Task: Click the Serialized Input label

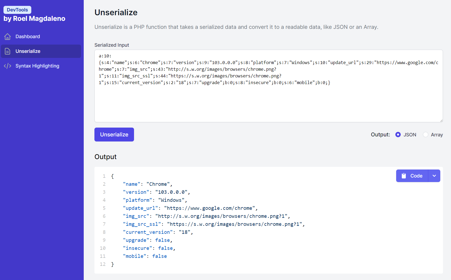Action: tap(112, 45)
